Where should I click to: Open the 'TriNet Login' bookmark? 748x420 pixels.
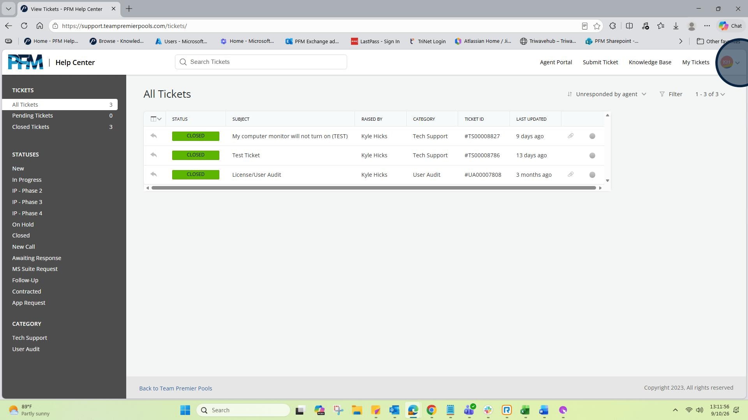click(x=427, y=41)
